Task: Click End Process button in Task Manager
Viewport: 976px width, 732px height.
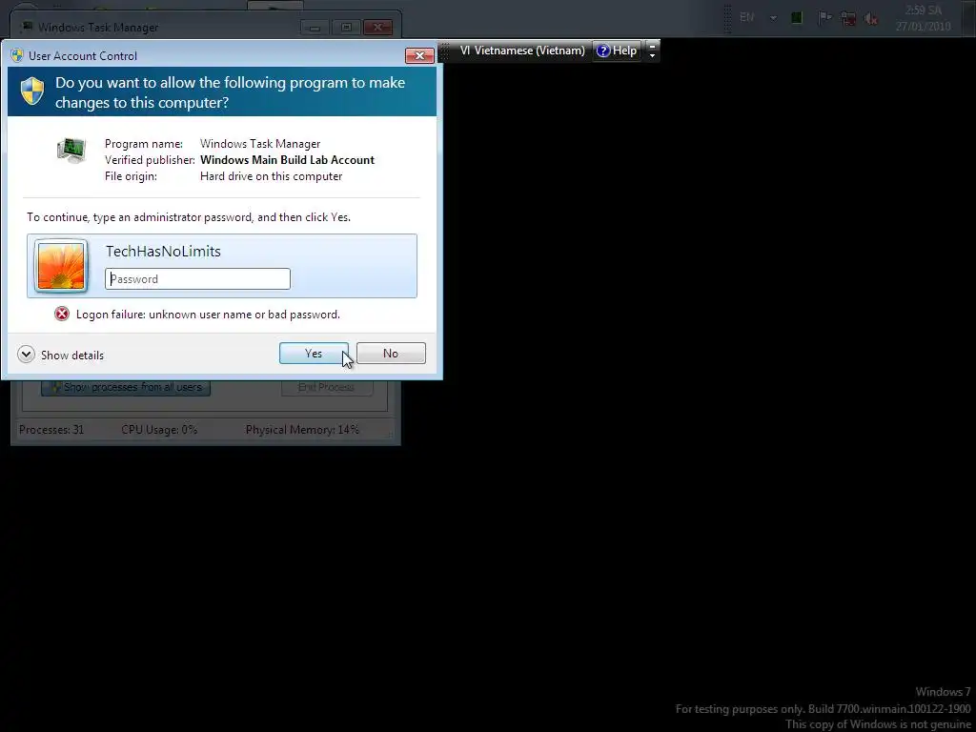Action: (327, 387)
